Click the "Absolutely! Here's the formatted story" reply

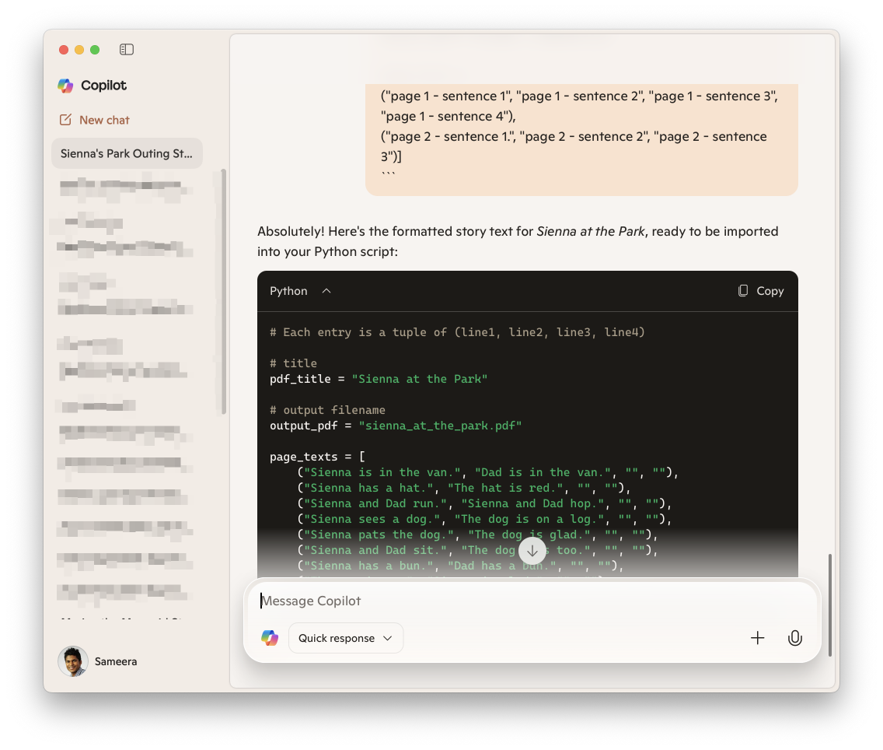(x=518, y=242)
